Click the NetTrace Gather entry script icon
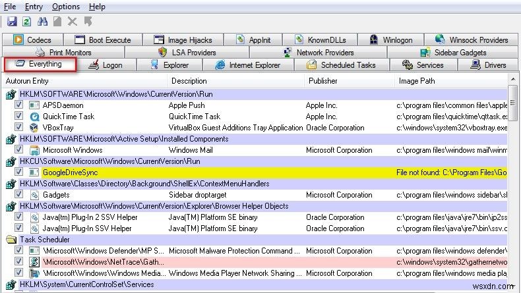The width and height of the screenshot is (521, 293). click(34, 262)
